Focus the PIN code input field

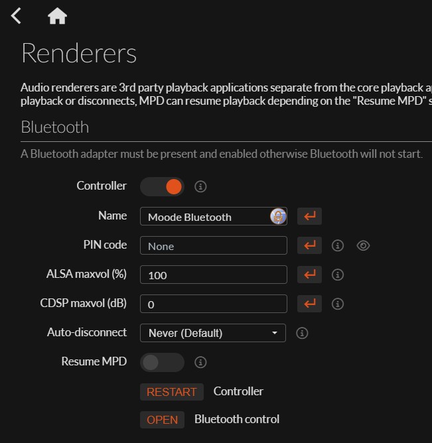tap(213, 245)
